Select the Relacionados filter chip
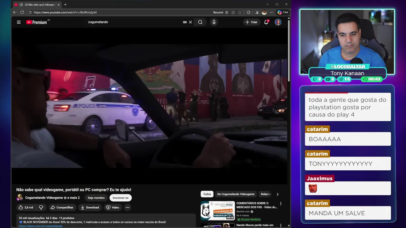Screen dimensions: 406x228 [266, 194]
